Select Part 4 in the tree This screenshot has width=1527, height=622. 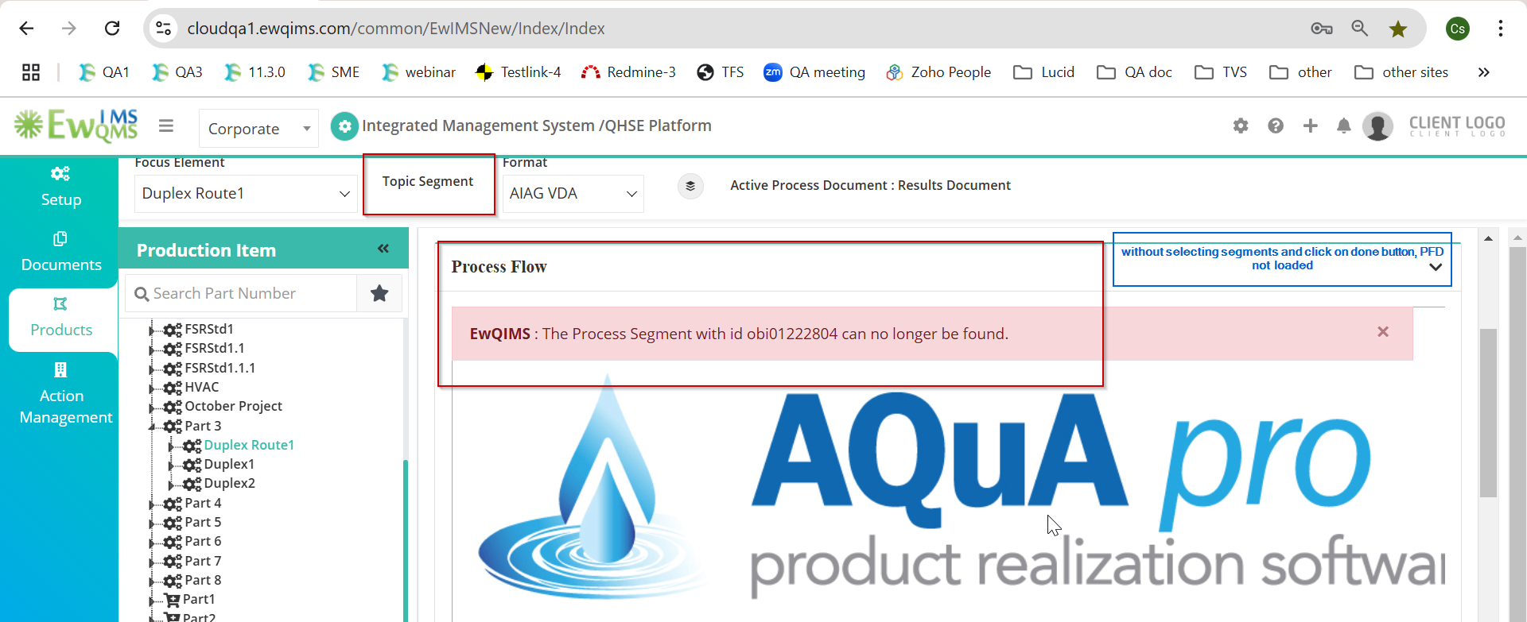click(x=203, y=503)
